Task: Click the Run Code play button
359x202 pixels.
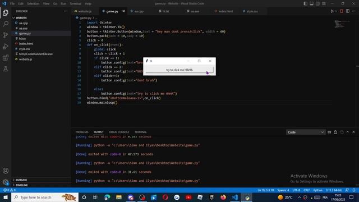Action: [332, 11]
